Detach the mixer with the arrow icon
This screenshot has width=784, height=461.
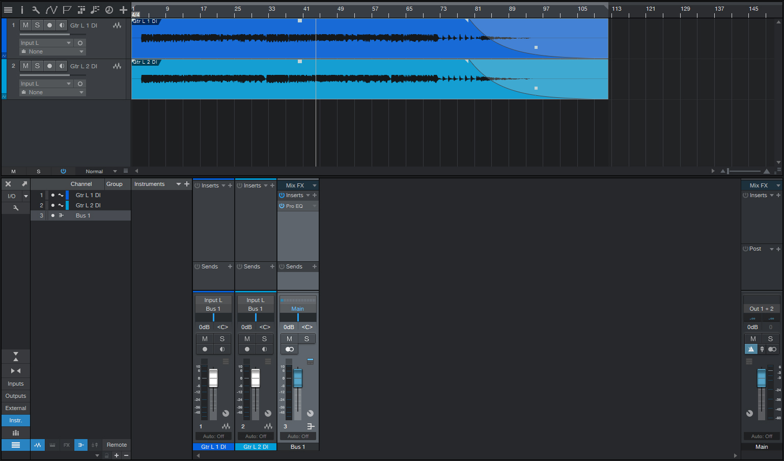24,184
